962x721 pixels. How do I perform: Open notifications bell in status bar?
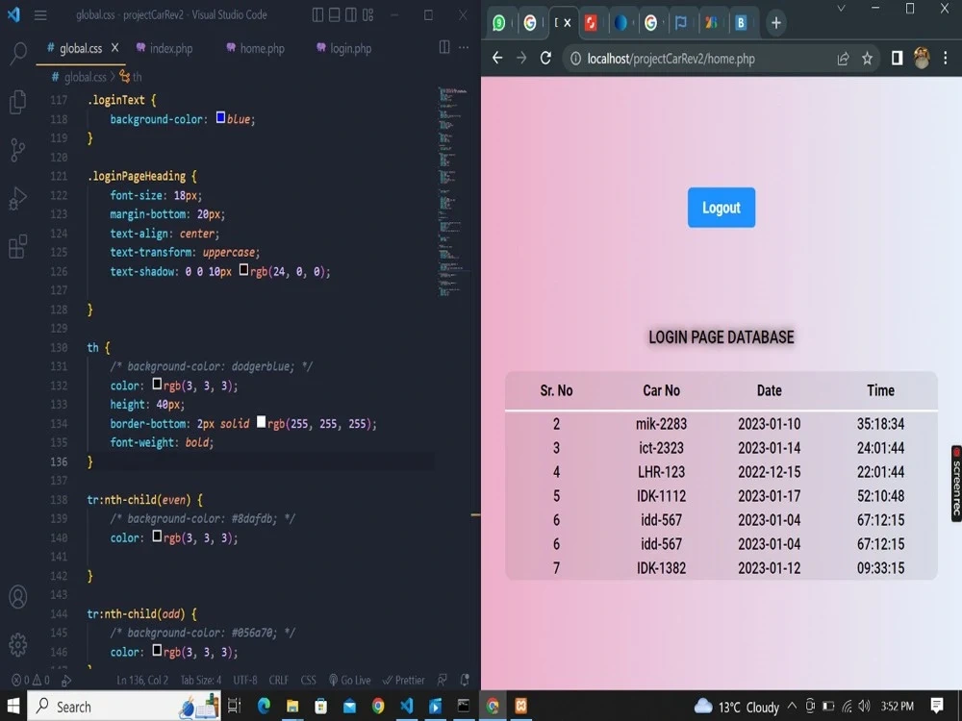pyautogui.click(x=465, y=680)
